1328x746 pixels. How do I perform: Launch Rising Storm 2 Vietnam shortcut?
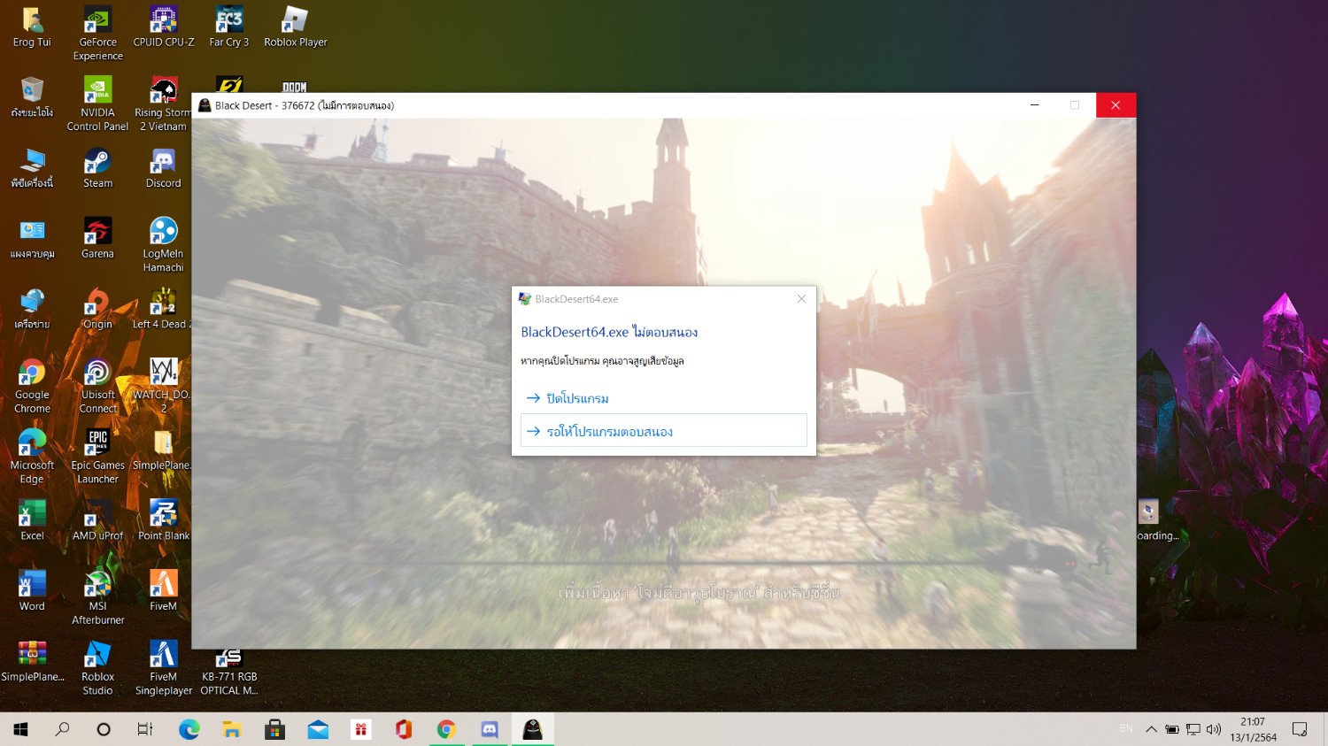click(x=164, y=104)
